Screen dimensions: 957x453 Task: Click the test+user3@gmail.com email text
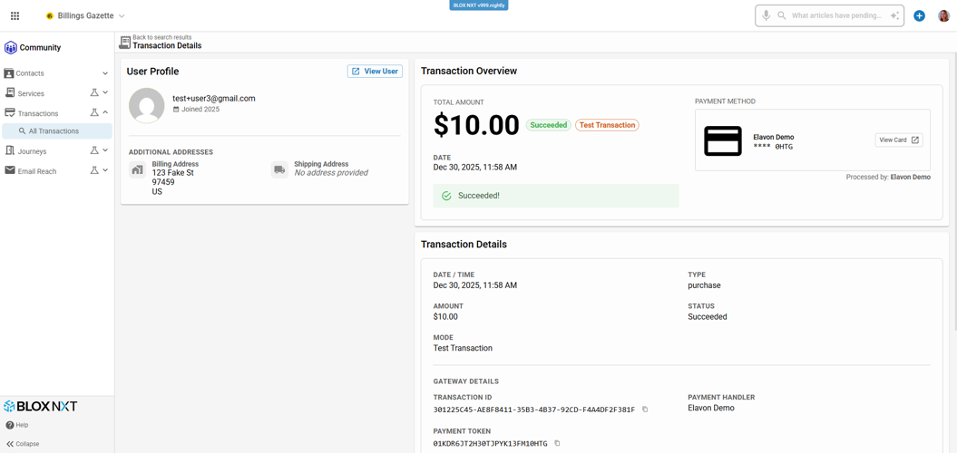(x=213, y=98)
